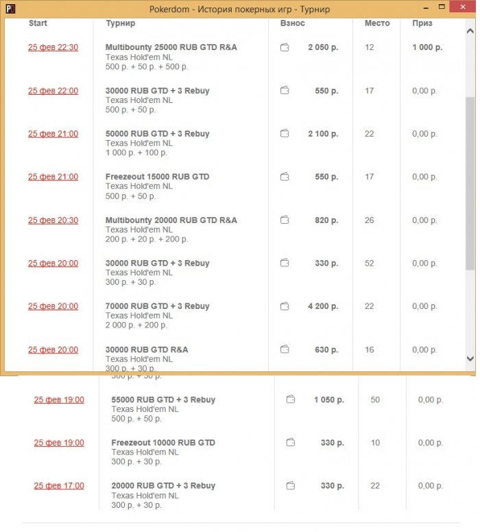Screen dimensions: 480x532
Task: Click the Место column header
Action: [377, 23]
